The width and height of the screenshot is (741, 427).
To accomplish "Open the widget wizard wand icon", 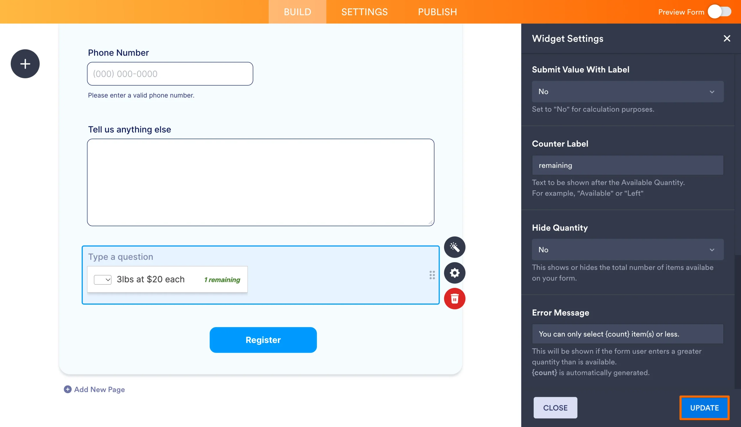I will [454, 247].
